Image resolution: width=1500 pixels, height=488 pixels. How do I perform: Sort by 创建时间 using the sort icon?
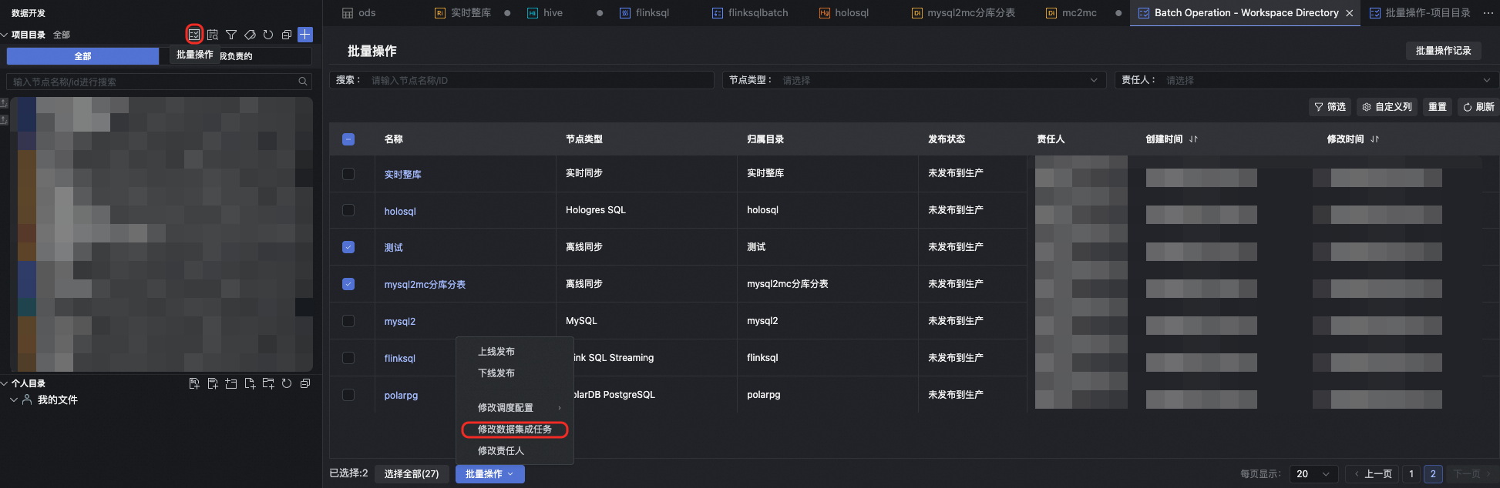click(x=1193, y=139)
